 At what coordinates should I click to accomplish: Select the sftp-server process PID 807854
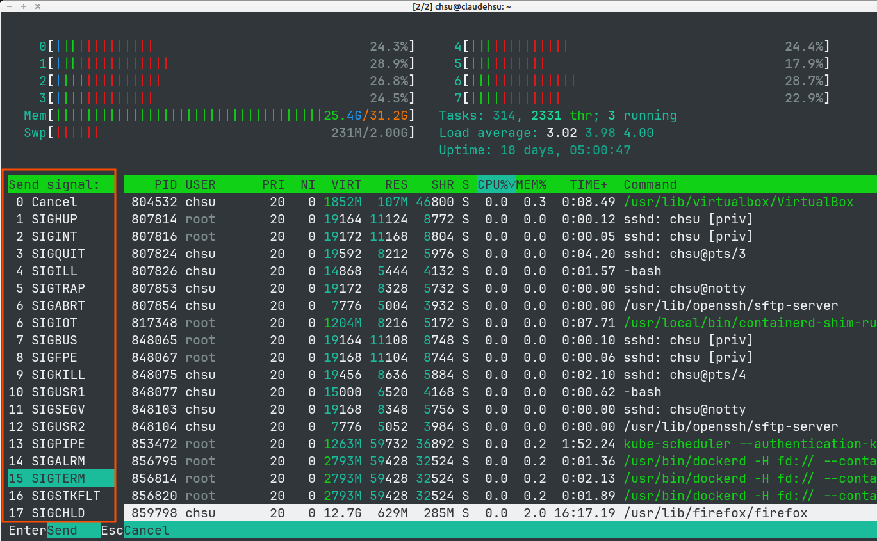tap(500, 305)
